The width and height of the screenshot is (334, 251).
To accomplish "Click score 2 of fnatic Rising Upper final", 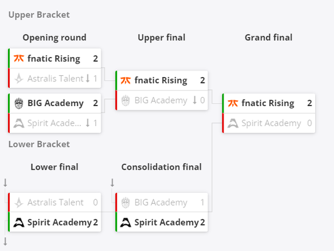I will [x=202, y=81].
